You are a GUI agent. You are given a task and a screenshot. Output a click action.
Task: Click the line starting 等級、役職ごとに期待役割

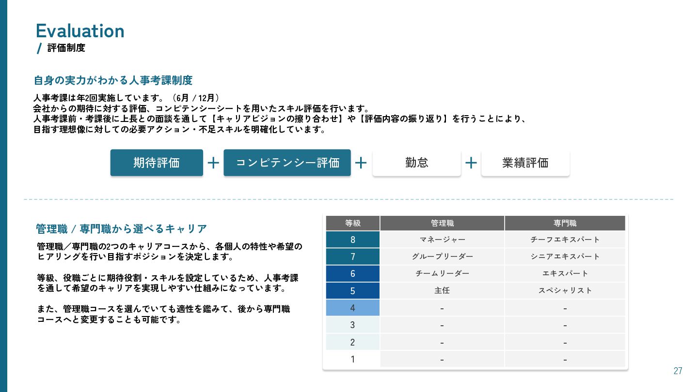(x=168, y=278)
